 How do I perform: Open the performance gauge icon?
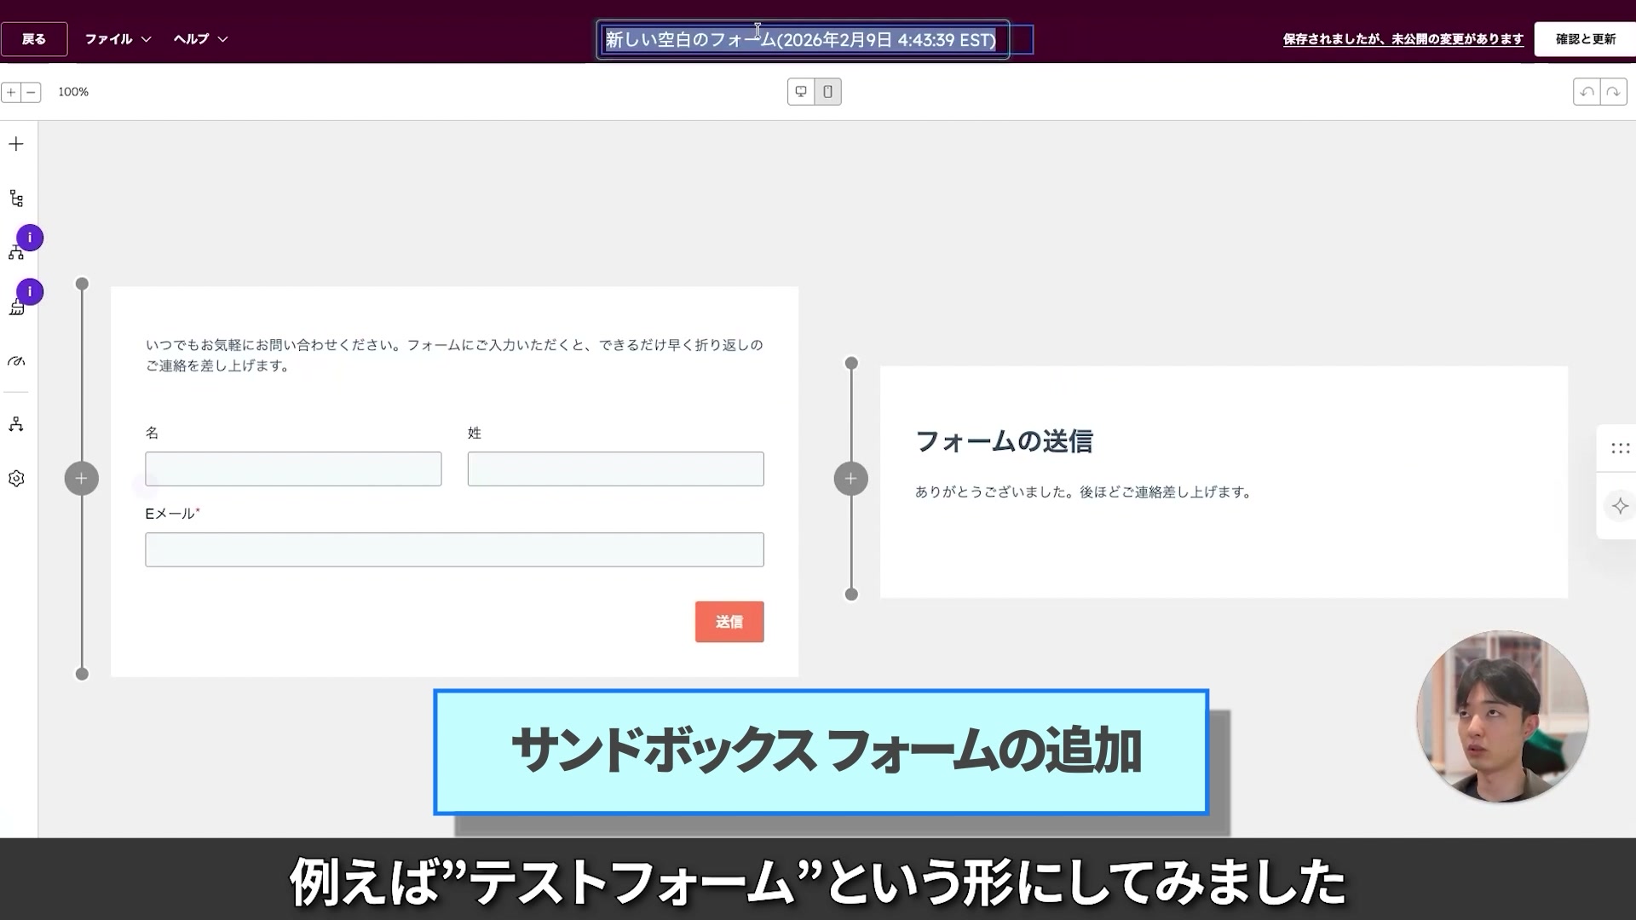[x=15, y=361]
